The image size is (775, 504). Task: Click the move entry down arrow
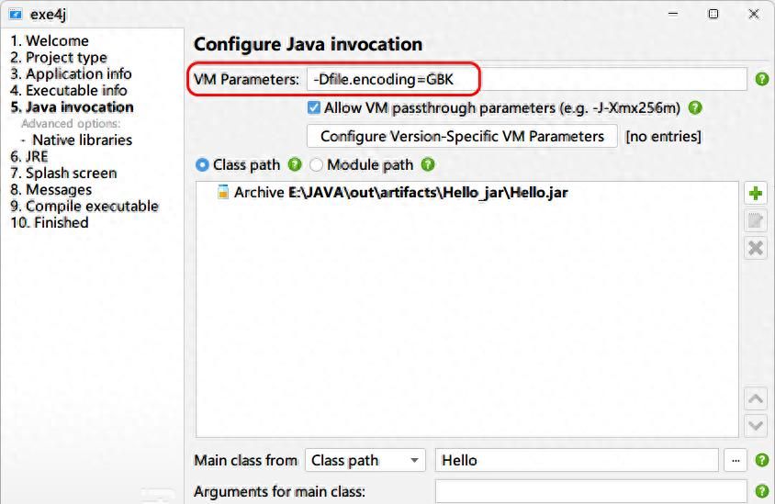(756, 425)
